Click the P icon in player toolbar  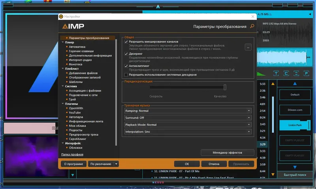pos(307,73)
